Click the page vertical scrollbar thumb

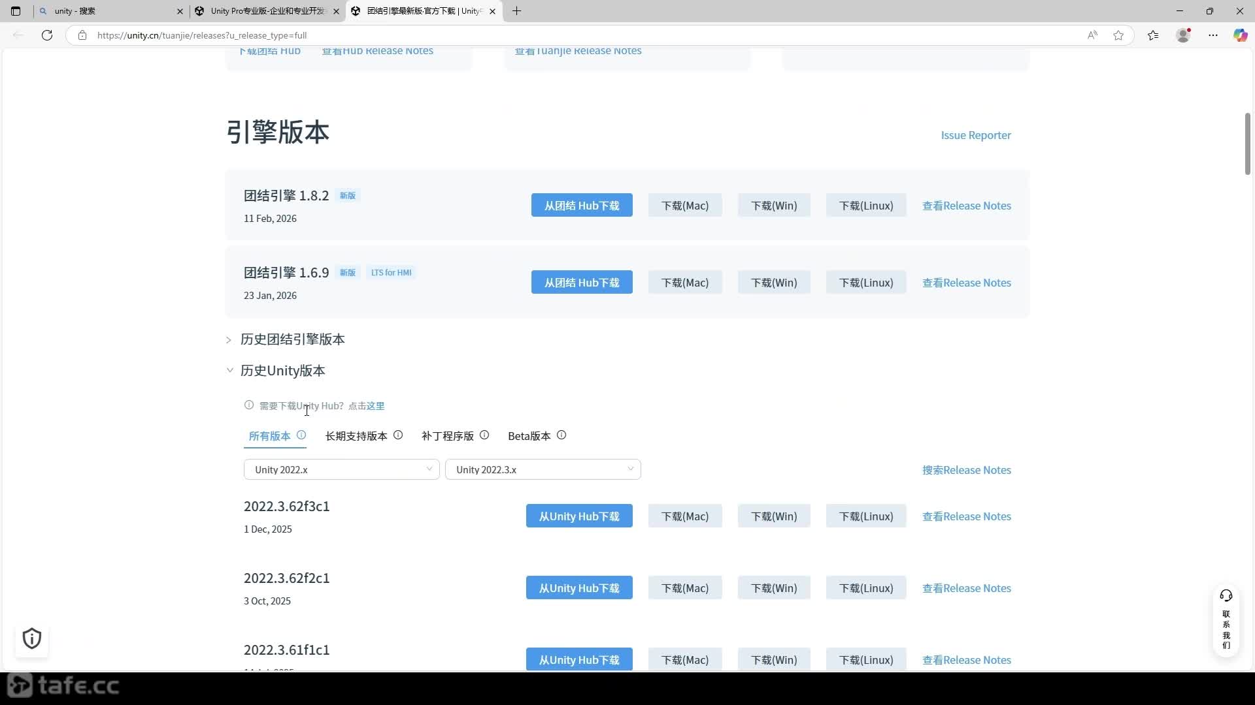(1248, 144)
